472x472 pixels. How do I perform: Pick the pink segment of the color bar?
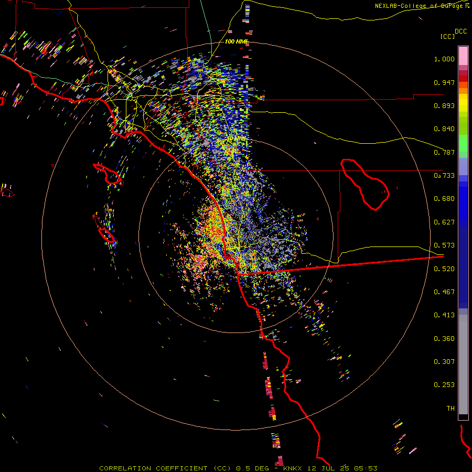click(463, 56)
